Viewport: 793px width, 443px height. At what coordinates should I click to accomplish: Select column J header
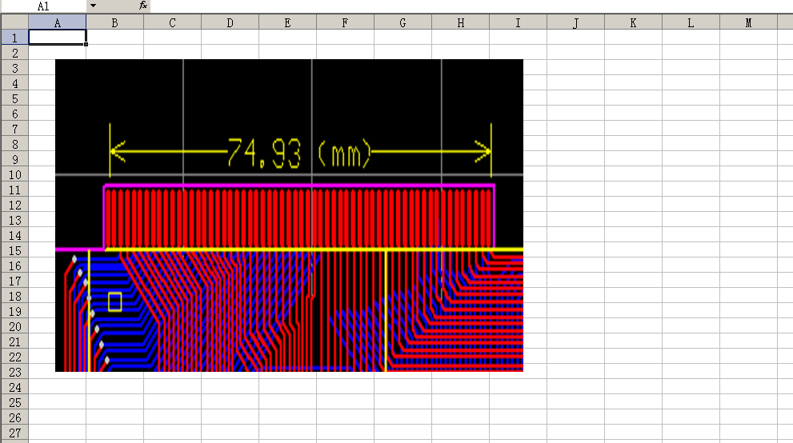576,22
